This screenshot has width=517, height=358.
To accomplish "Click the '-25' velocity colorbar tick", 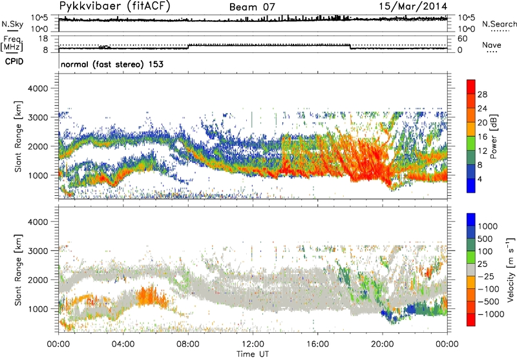I will 486,276.
